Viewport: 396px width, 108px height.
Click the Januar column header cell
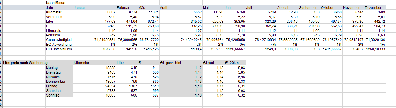pos(95,7)
